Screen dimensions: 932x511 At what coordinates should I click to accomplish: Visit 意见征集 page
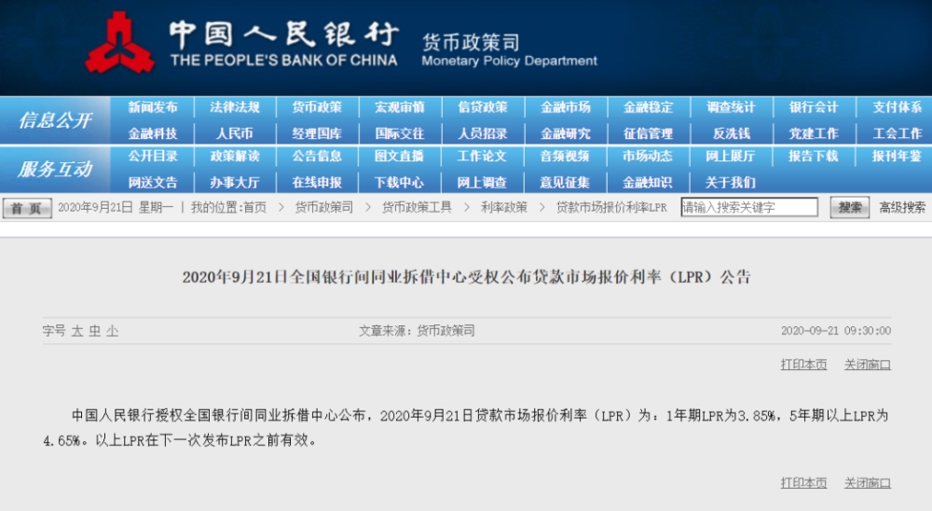(566, 182)
